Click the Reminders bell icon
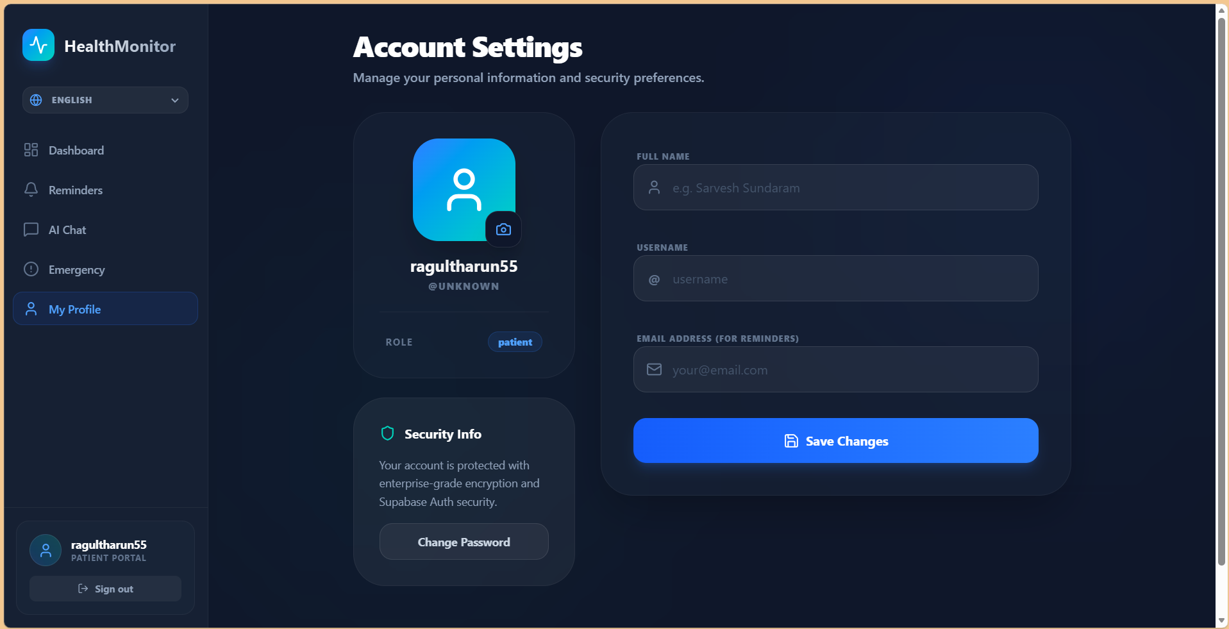 coord(31,190)
